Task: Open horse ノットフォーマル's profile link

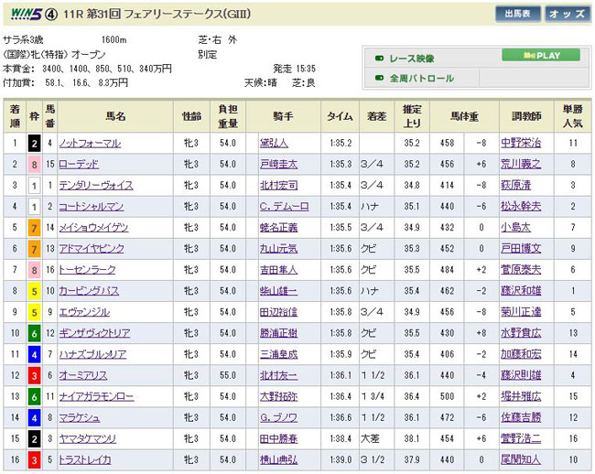Action: pyautogui.click(x=90, y=144)
